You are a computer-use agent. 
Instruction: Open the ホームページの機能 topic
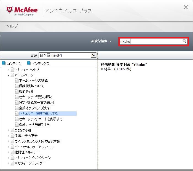point(33,81)
